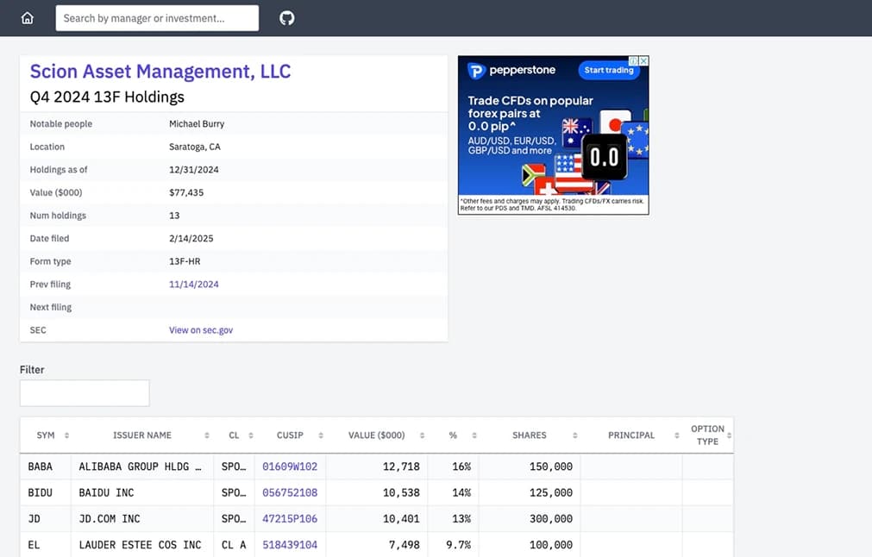The height and width of the screenshot is (557, 872).
Task: Open the GitHub repository icon
Action: tap(287, 18)
